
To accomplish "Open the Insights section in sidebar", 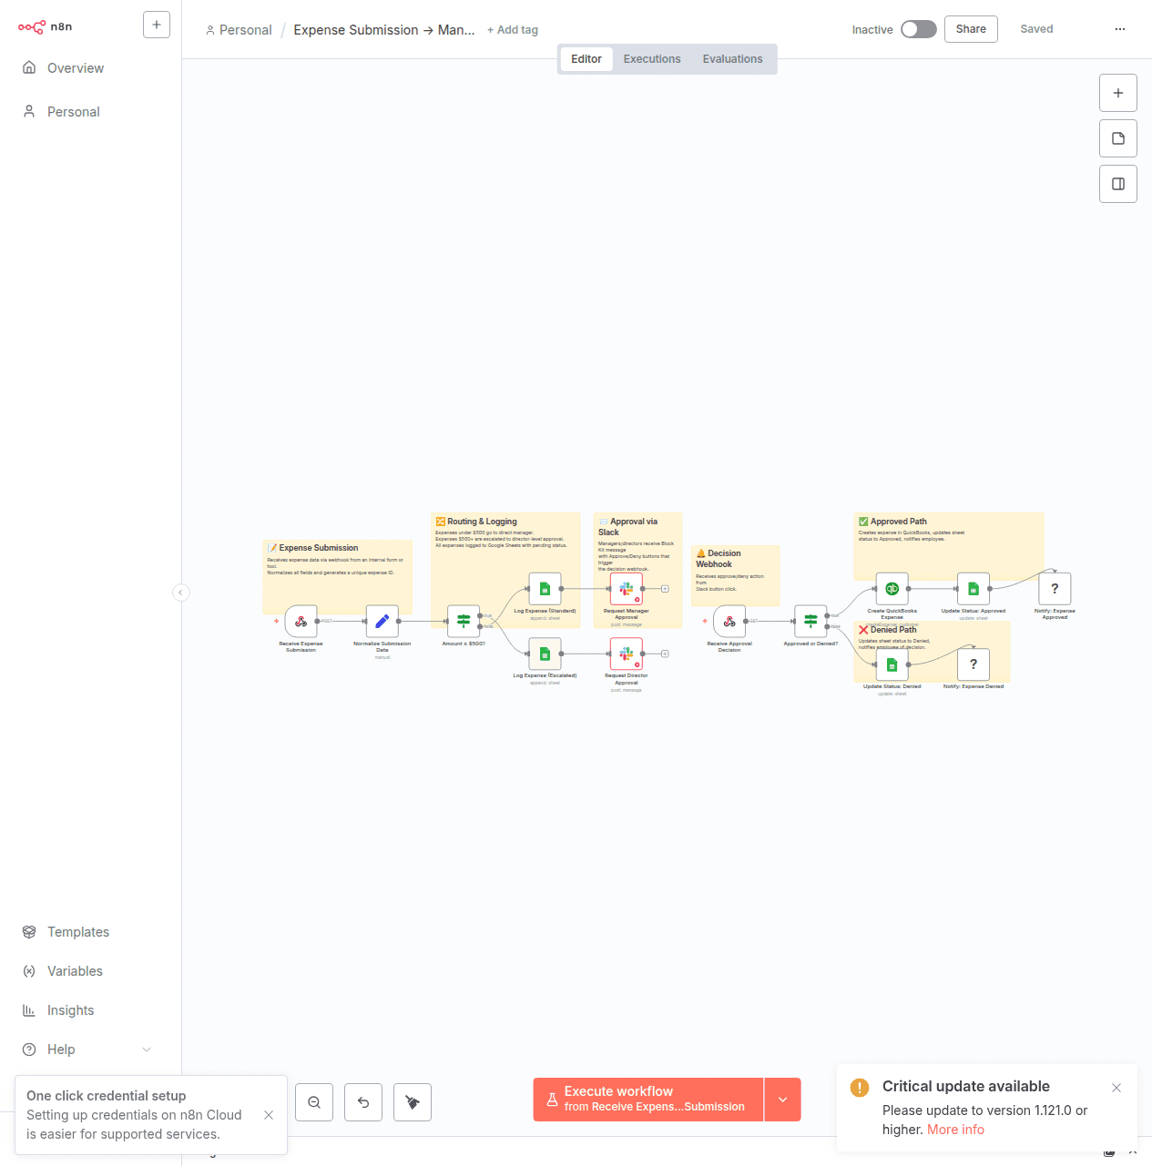I will [70, 1010].
